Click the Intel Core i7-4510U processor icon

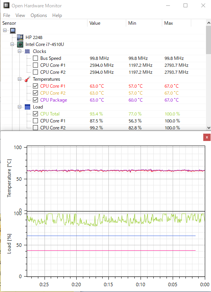click(20, 44)
